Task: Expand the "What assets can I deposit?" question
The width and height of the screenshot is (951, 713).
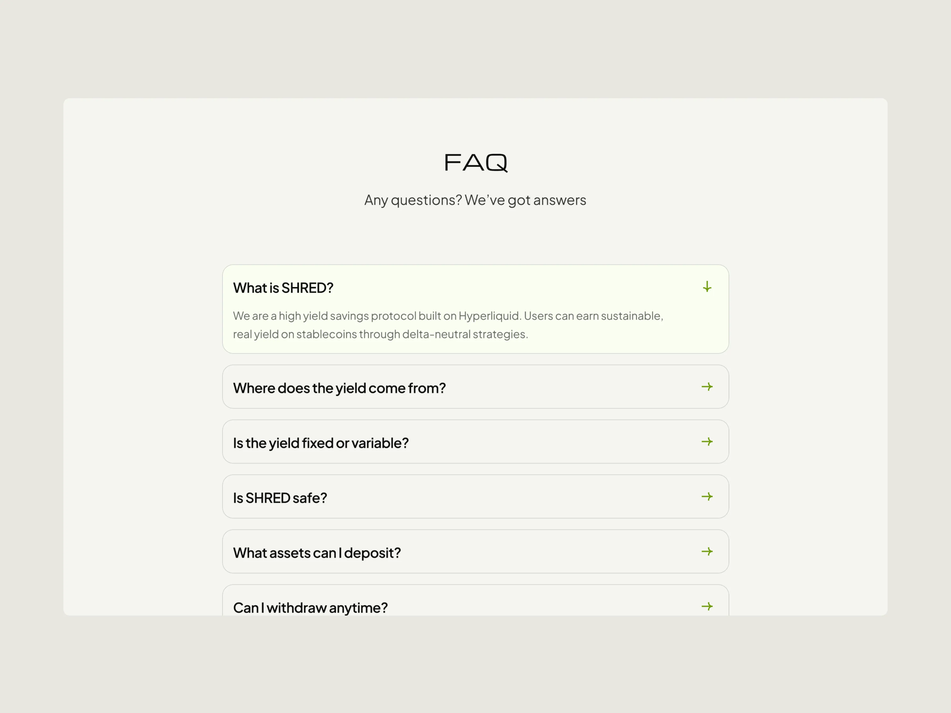Action: 317,553
